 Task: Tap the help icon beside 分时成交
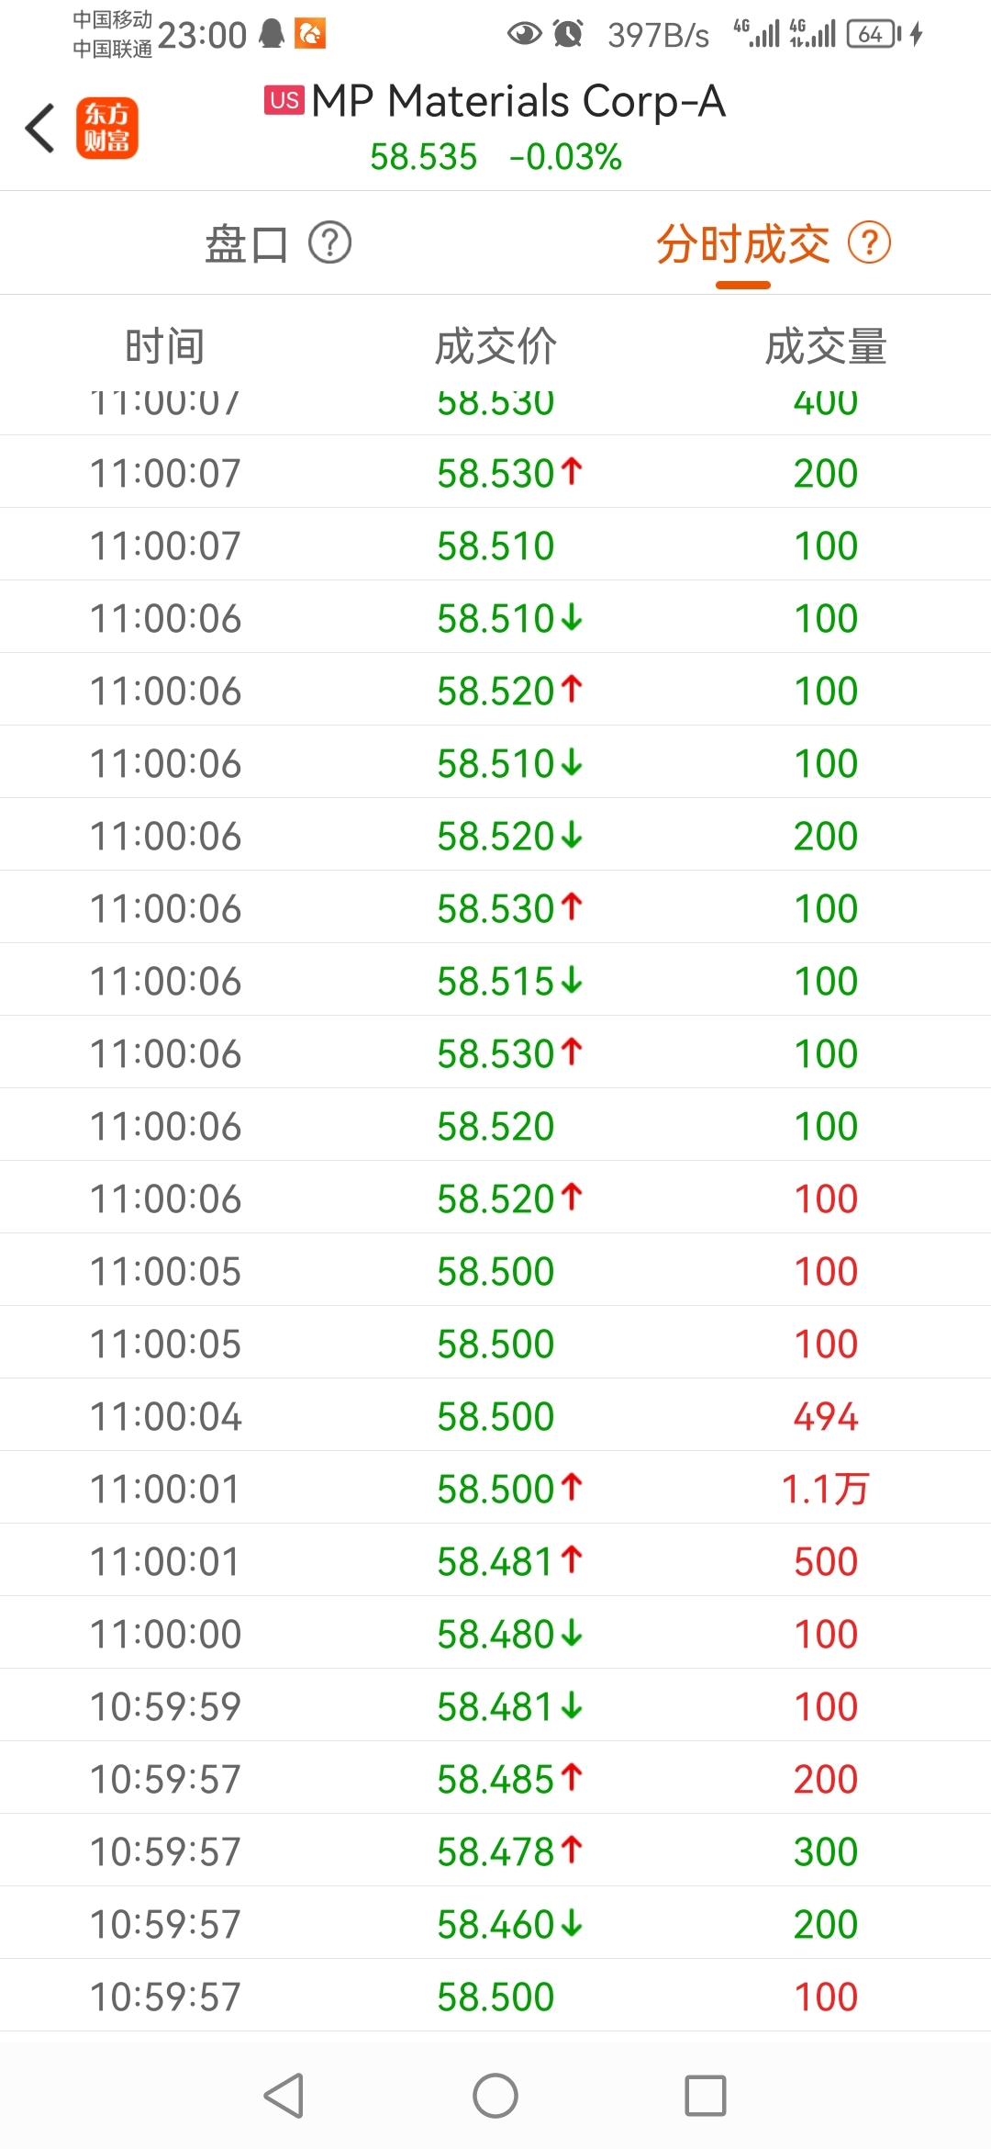point(869,243)
